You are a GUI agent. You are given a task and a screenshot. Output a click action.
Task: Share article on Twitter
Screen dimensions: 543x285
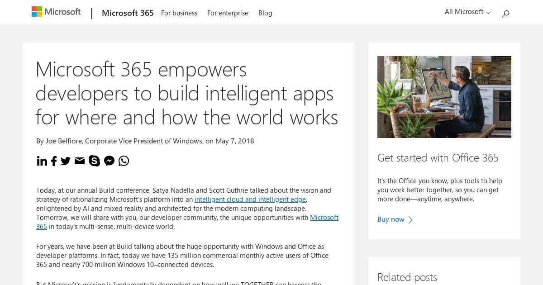click(66, 161)
